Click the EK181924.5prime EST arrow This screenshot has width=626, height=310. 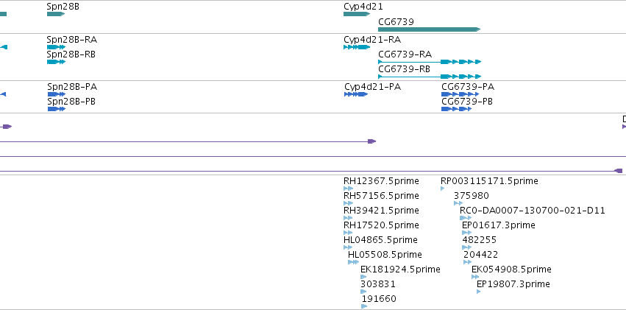click(363, 277)
